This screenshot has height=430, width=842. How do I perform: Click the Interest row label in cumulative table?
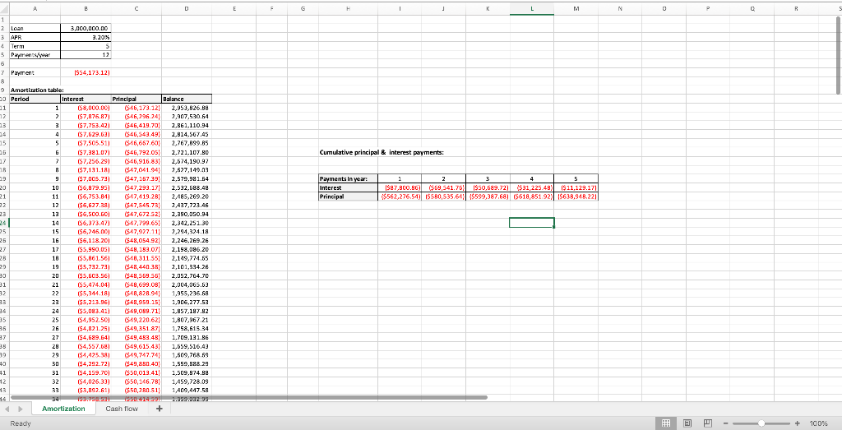[349, 188]
